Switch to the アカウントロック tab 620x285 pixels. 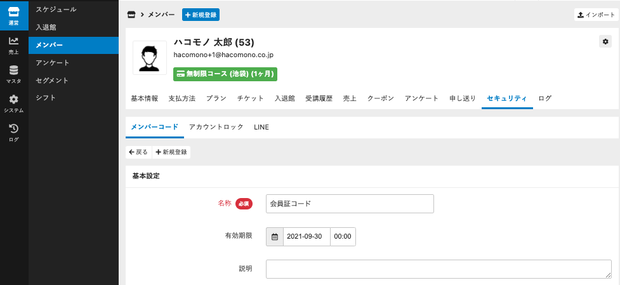(216, 127)
